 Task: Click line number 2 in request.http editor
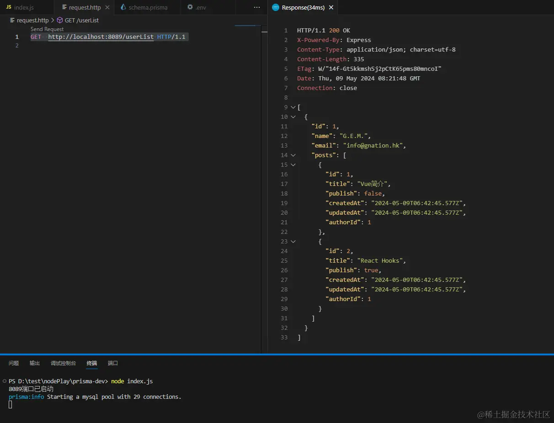pyautogui.click(x=17, y=46)
